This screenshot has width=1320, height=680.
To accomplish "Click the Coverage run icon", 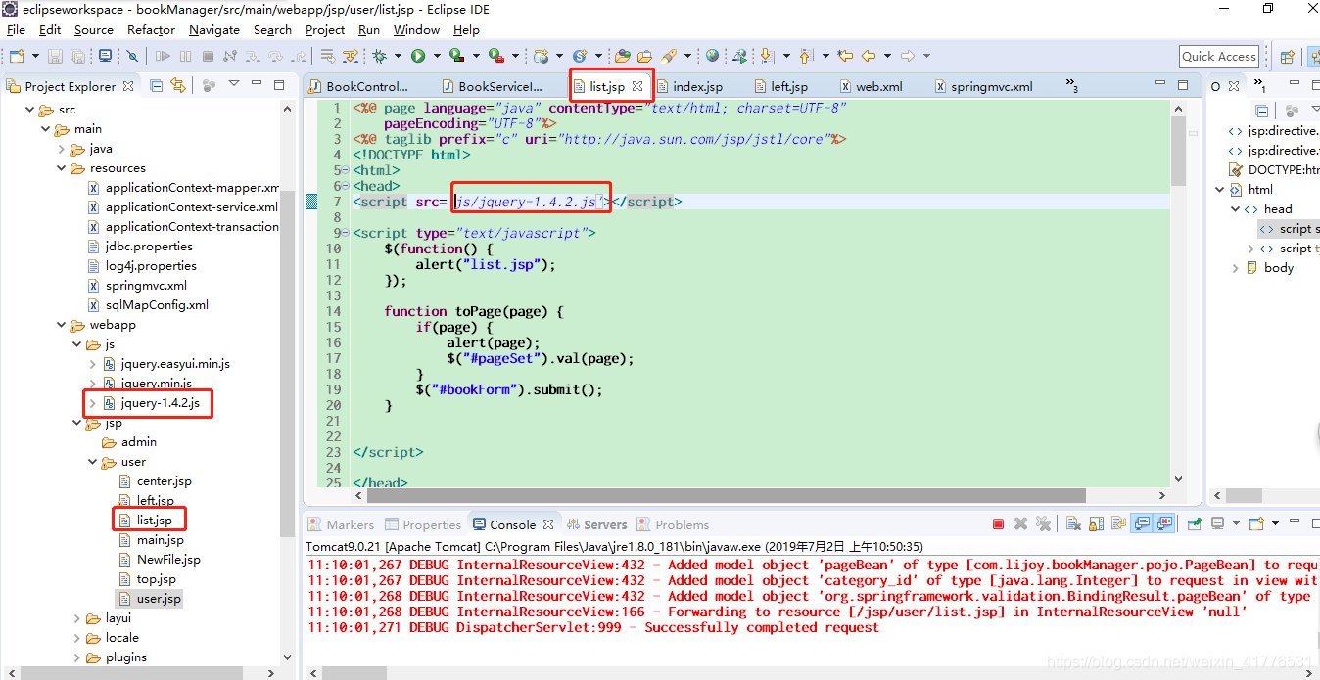I will (x=456, y=56).
